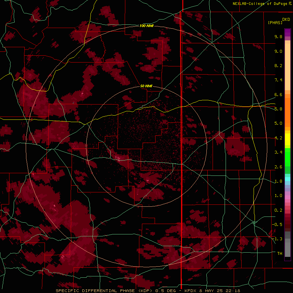The width and height of the screenshot is (293, 293).
Task: Click the 0.2 scale value
Action: pos(278,210)
